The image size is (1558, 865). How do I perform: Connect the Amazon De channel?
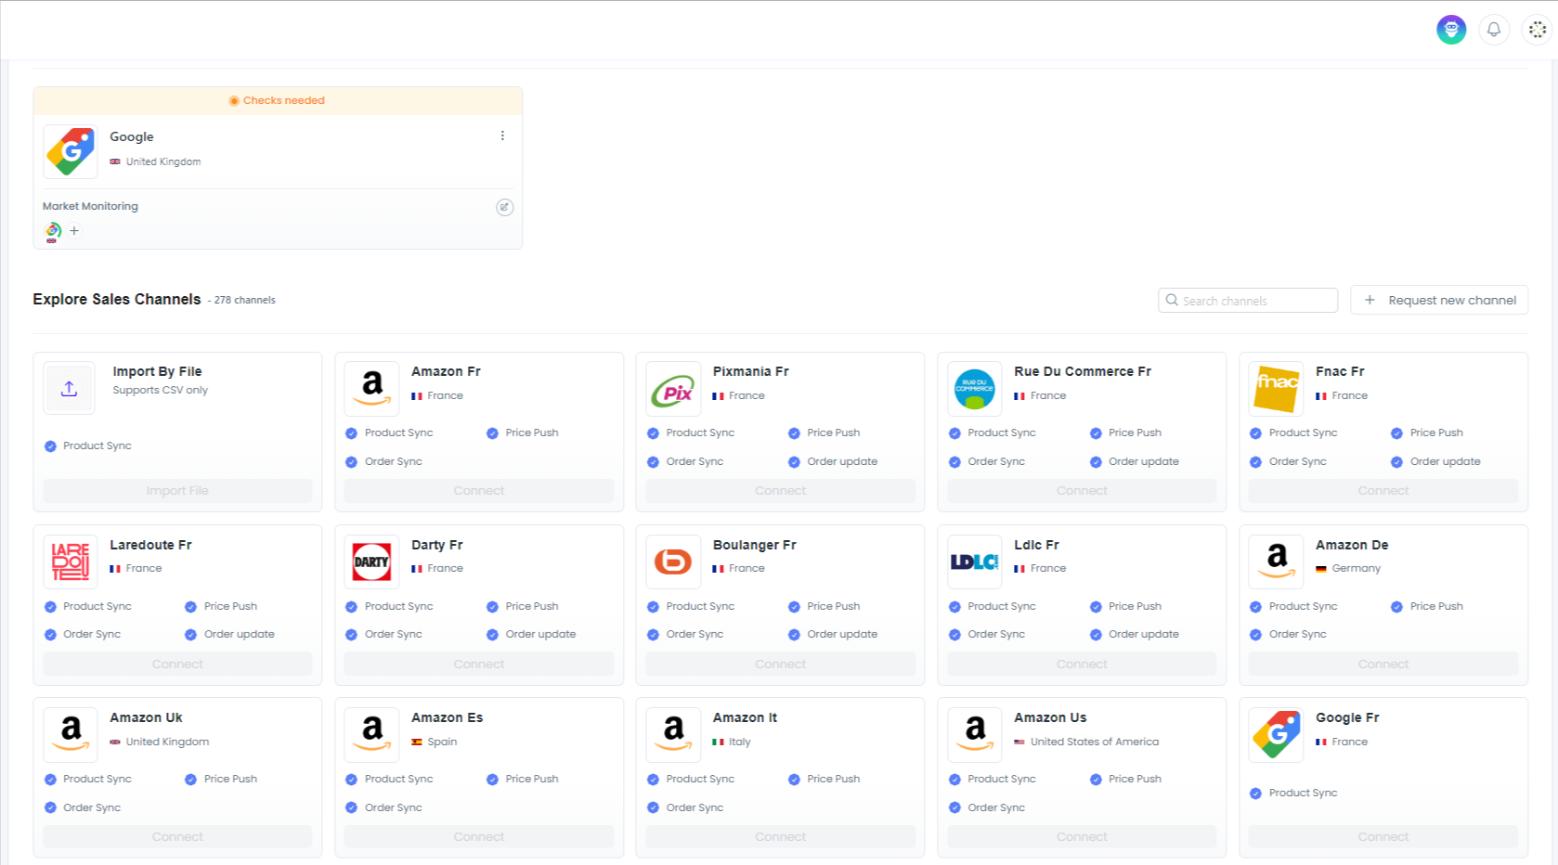pos(1383,664)
